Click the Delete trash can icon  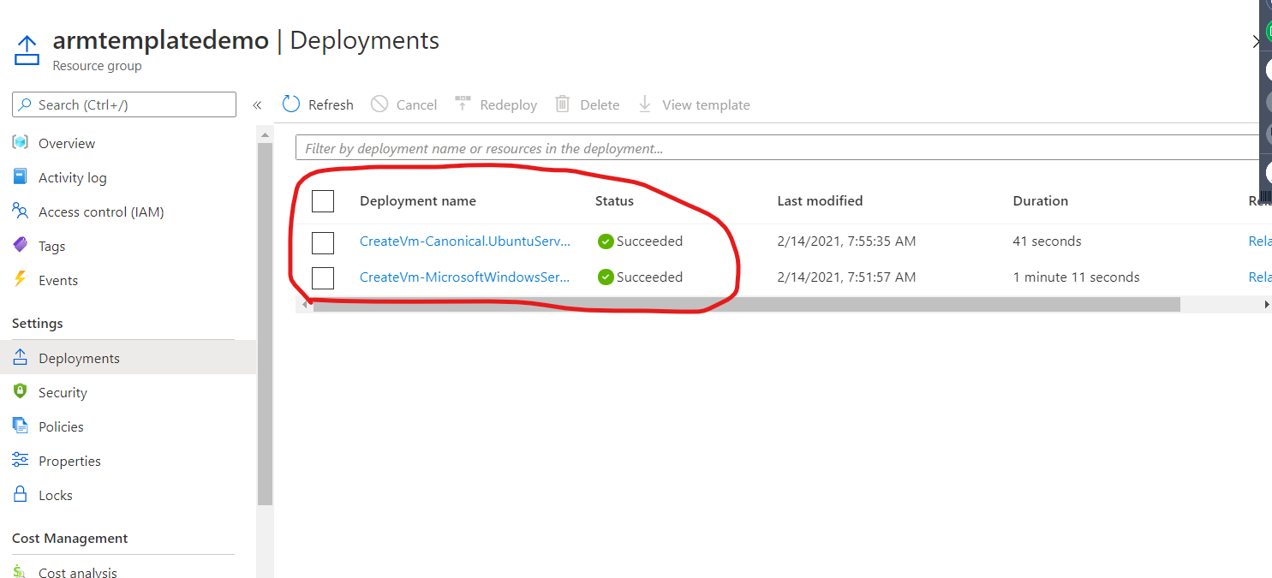[x=563, y=104]
